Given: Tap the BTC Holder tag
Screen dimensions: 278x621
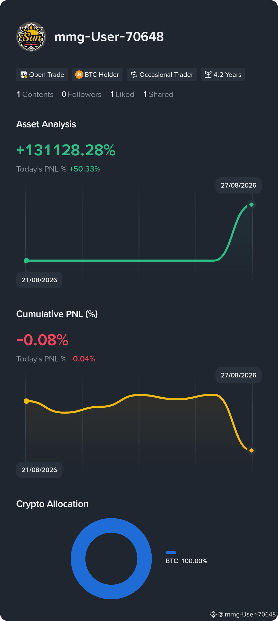Looking at the screenshot, I should [x=97, y=75].
